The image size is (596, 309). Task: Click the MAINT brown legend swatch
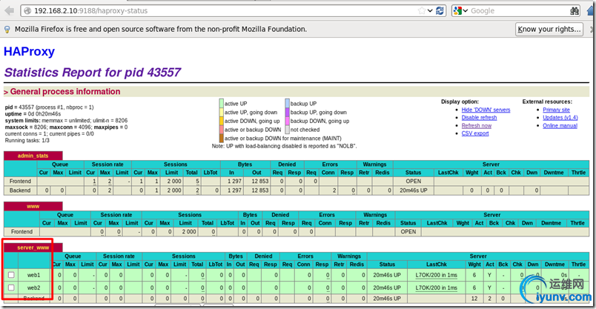[221, 139]
